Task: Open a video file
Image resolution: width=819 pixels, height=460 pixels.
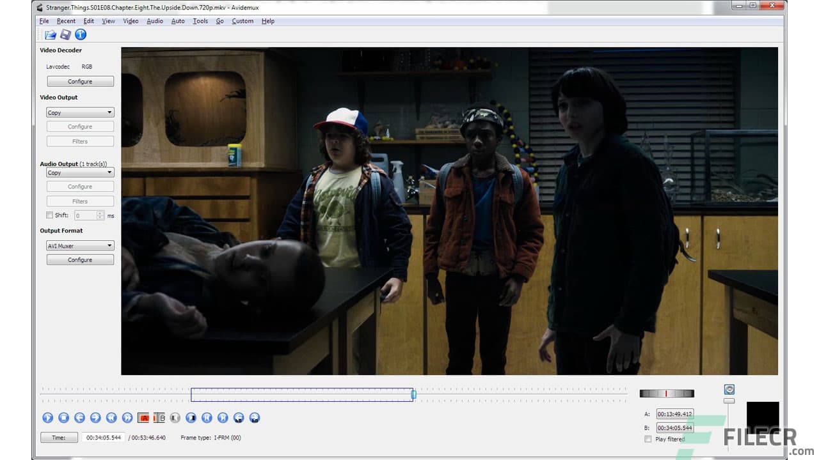Action: [50, 34]
